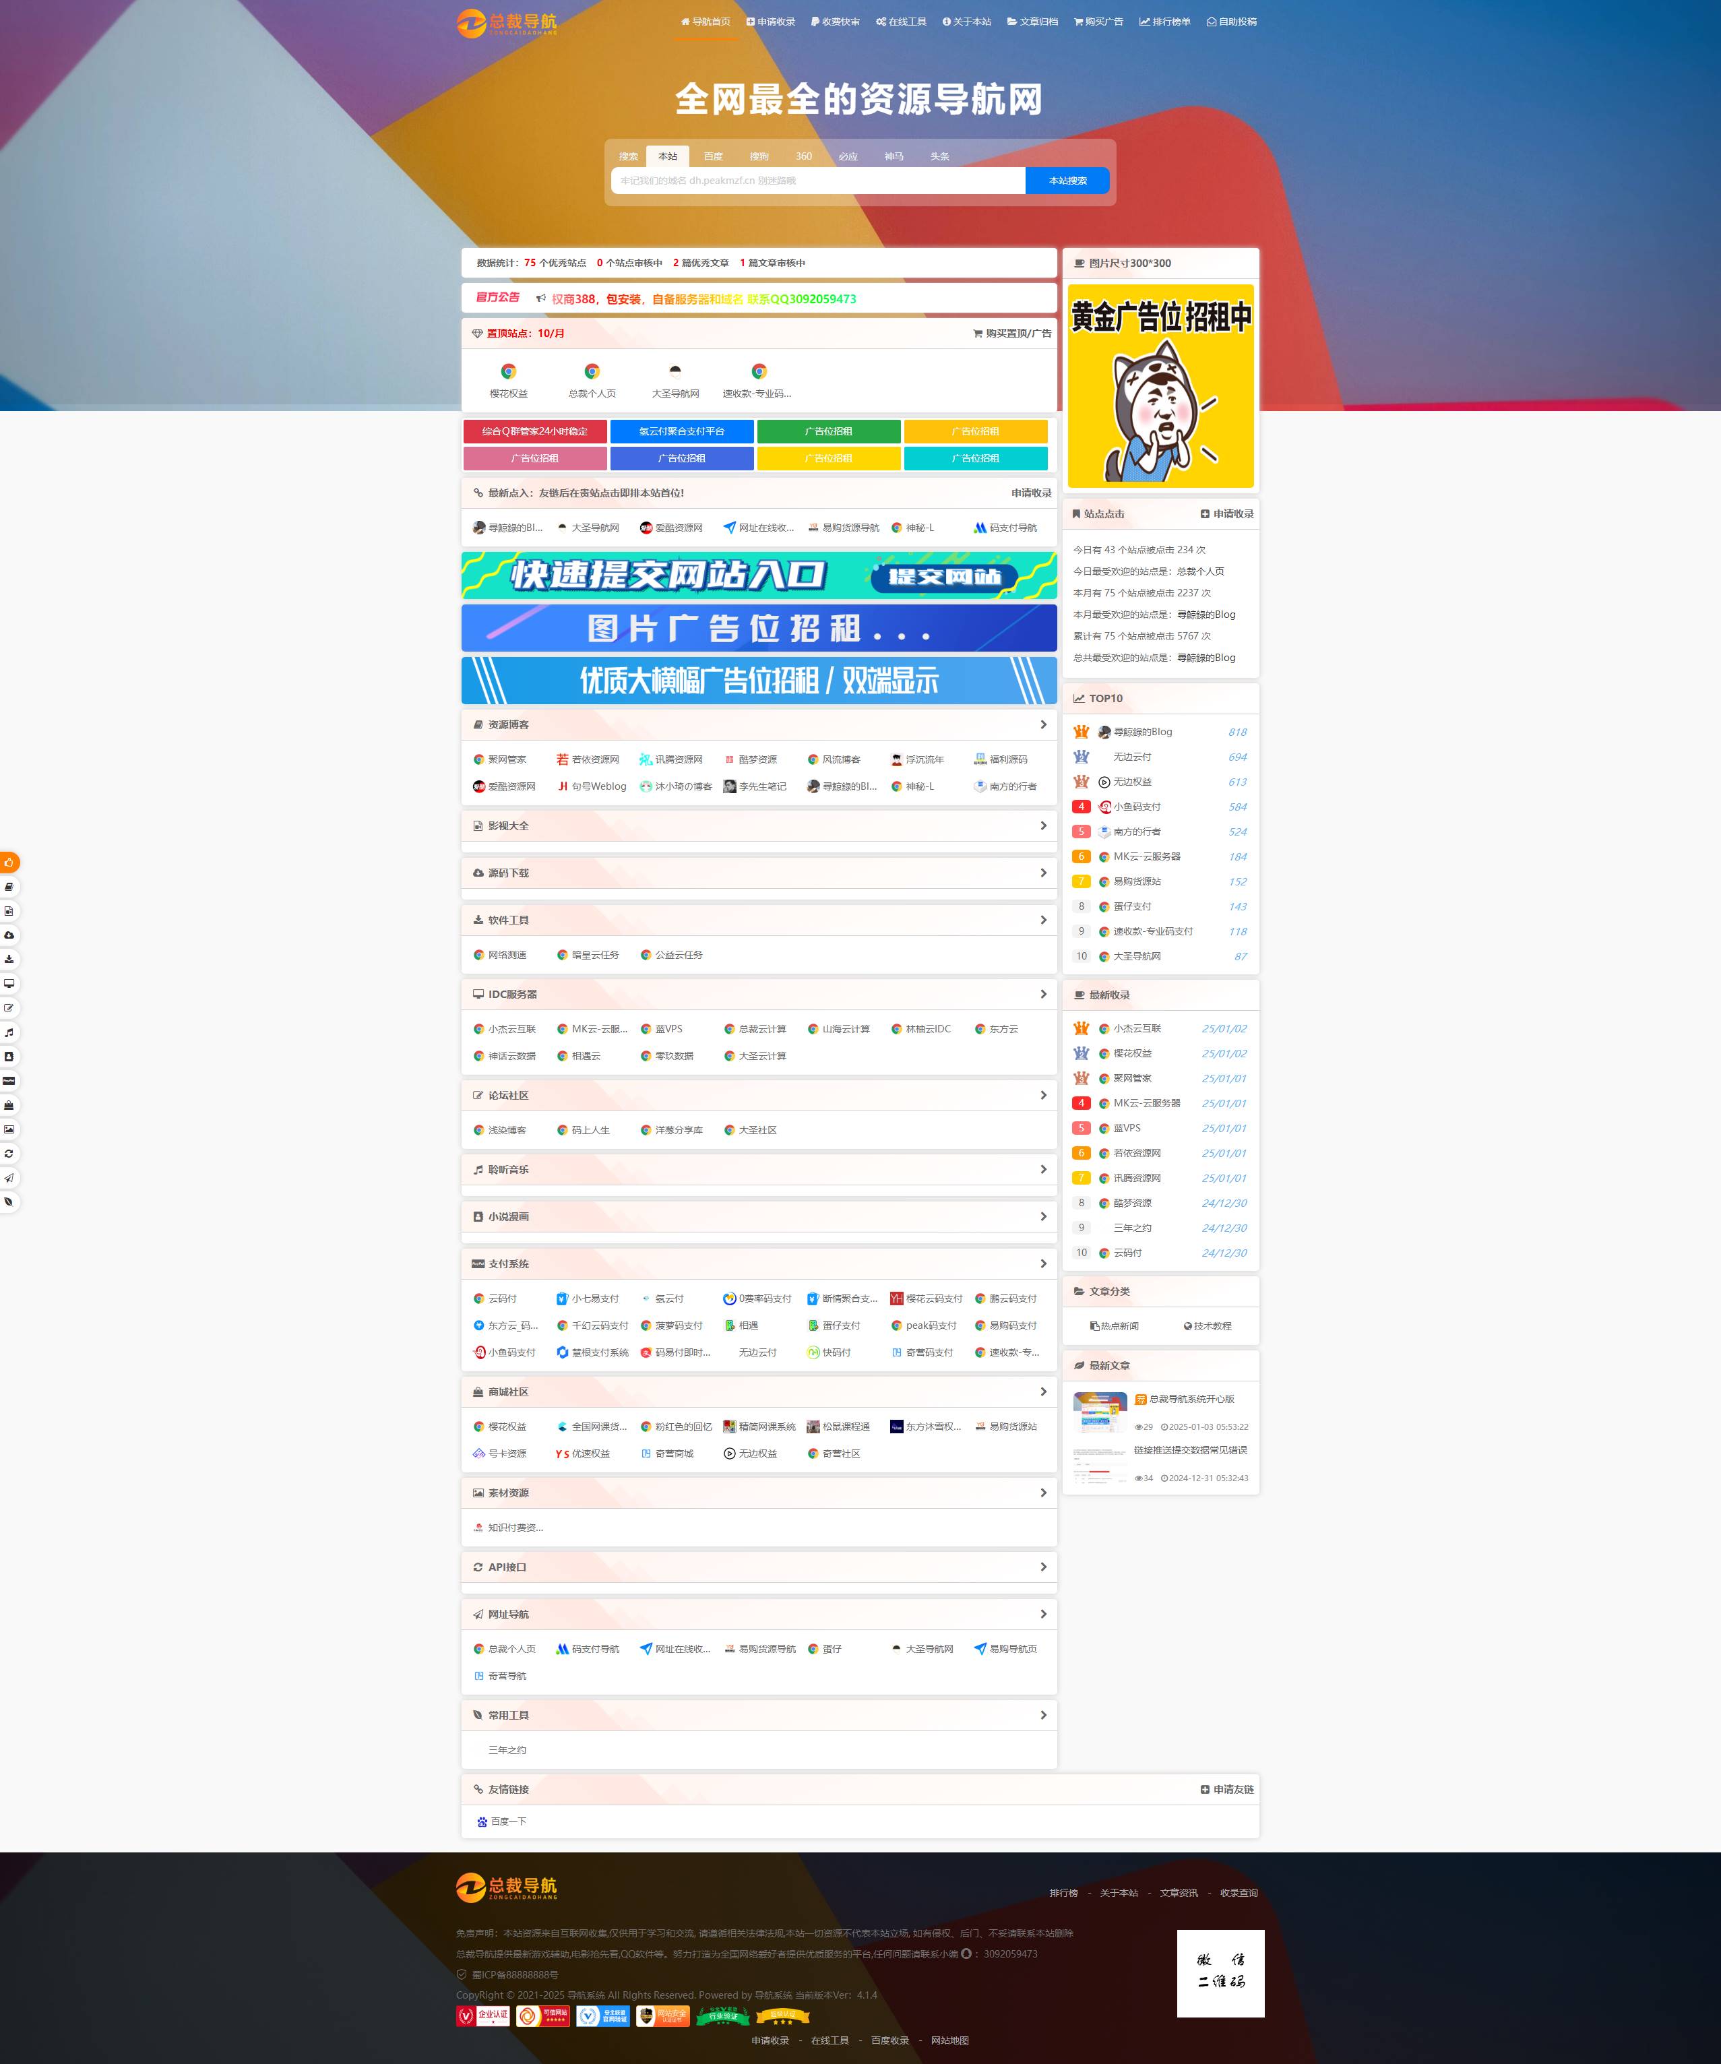Click the cloud download sidebar icon
Screen dimensions: 1721x2064
tap(9, 935)
